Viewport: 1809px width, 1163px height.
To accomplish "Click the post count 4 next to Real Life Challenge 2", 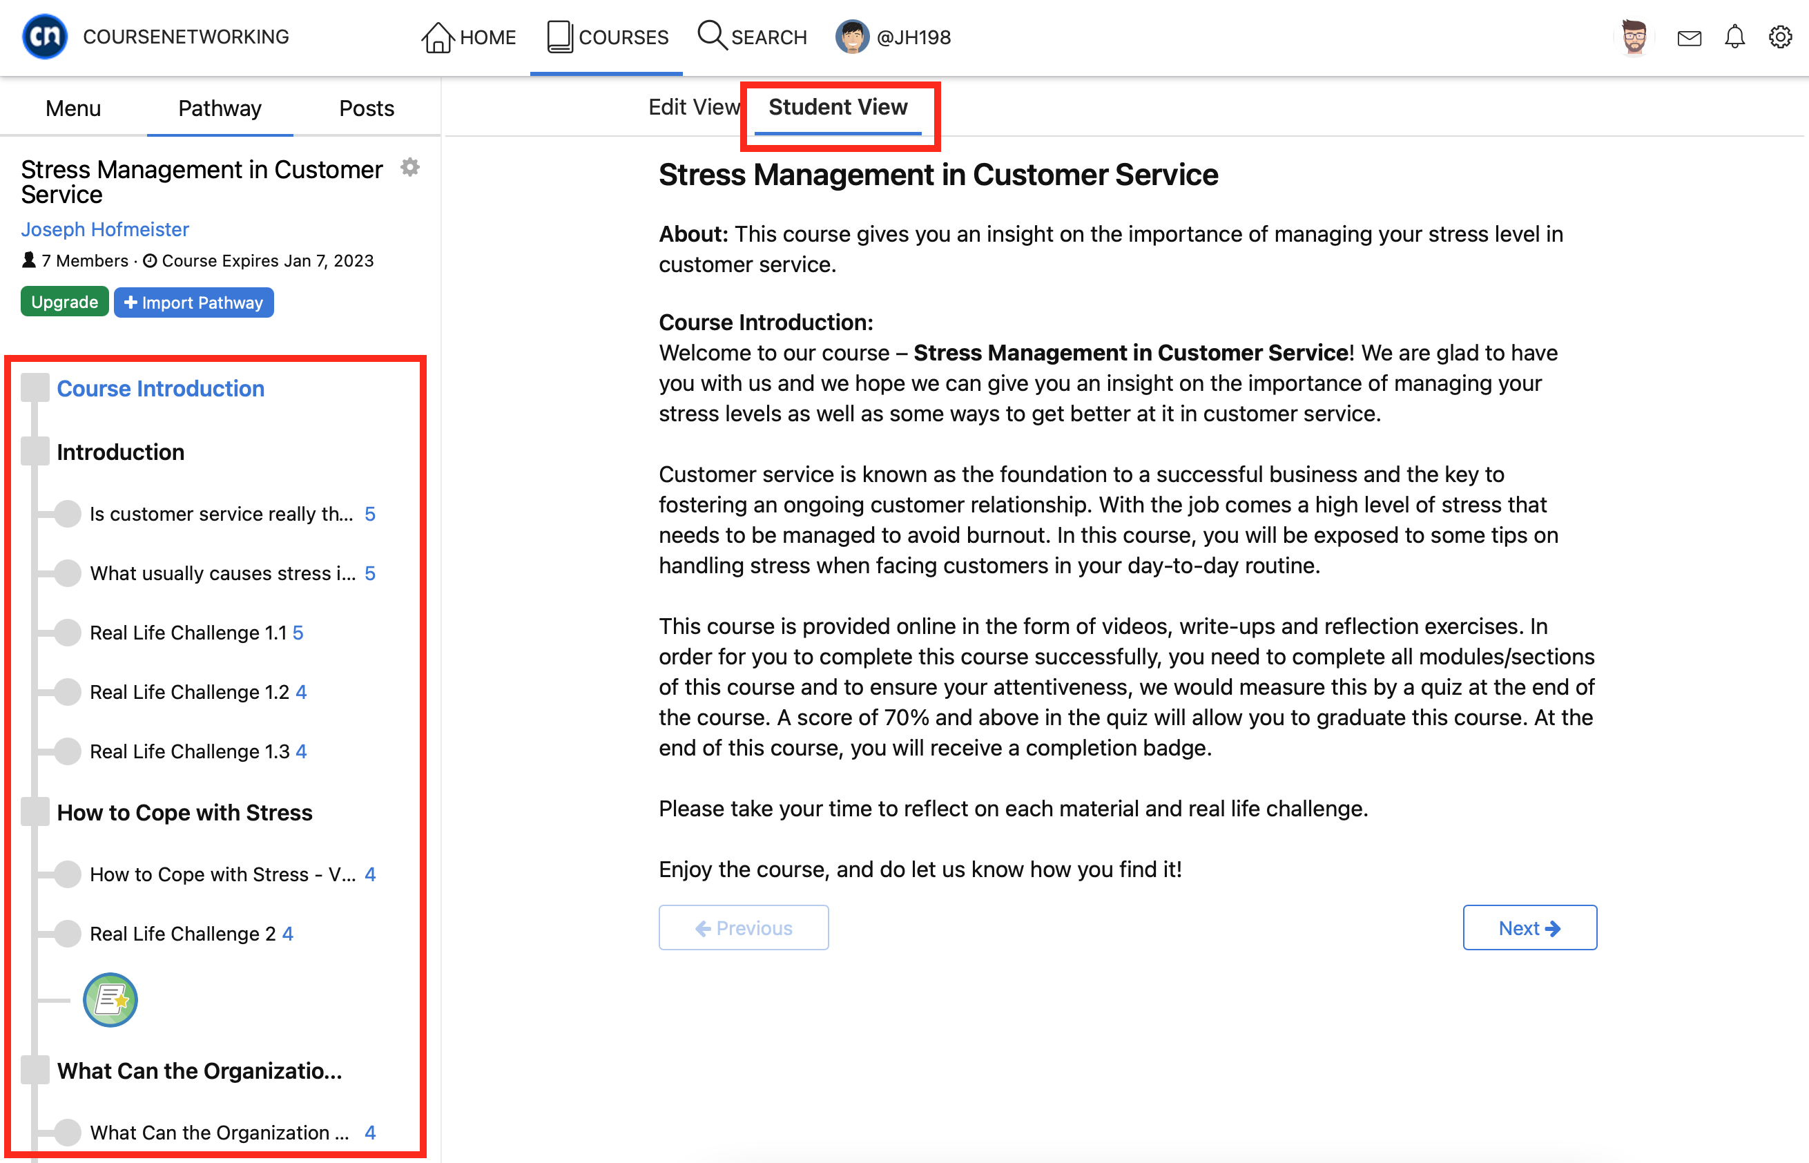I will point(288,934).
